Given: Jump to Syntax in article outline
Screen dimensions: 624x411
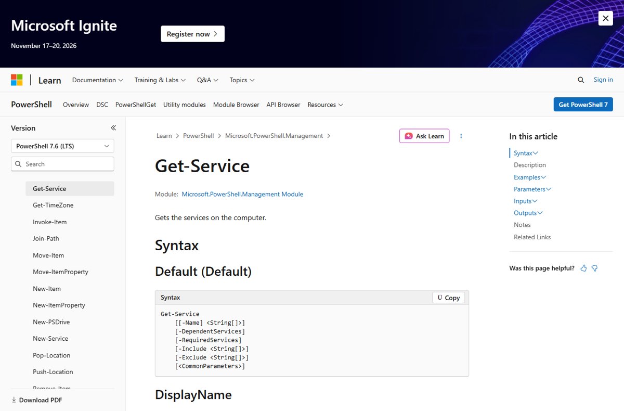Looking at the screenshot, I should point(526,153).
